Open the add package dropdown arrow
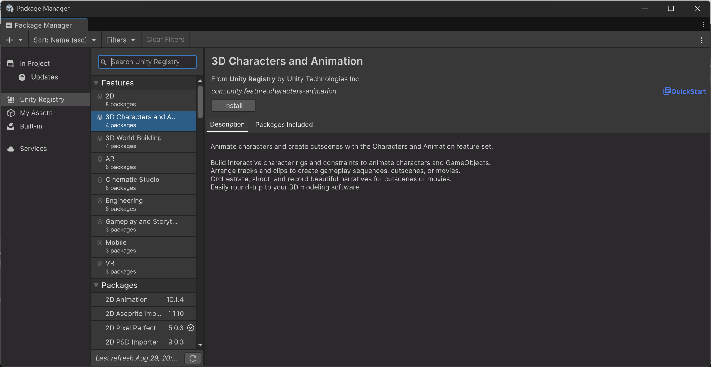Viewport: 711px width, 367px height. [21, 40]
